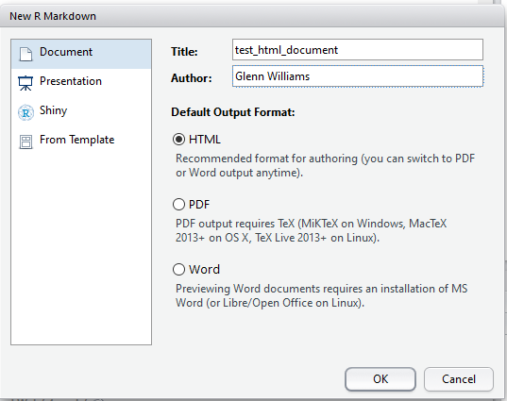Screen dimensions: 507x401
Task: Click 'PDF output requires TeX' description
Action: [311, 231]
